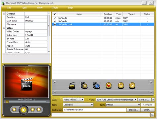The height and width of the screenshot is (119, 157).
Task: Play the preview video
Action: click(24, 110)
